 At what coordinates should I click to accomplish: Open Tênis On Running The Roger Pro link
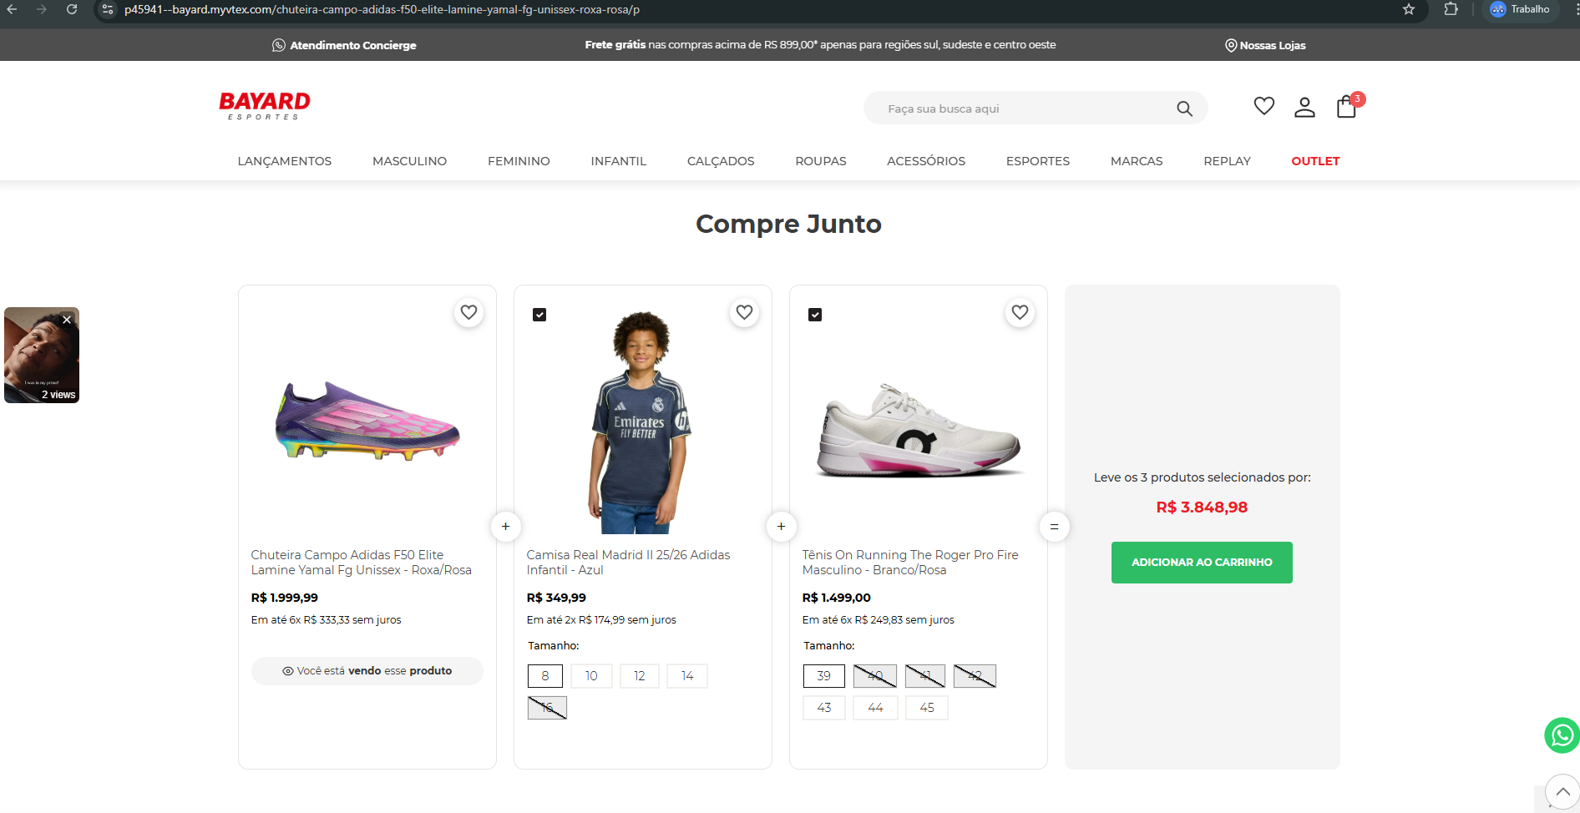[910, 563]
